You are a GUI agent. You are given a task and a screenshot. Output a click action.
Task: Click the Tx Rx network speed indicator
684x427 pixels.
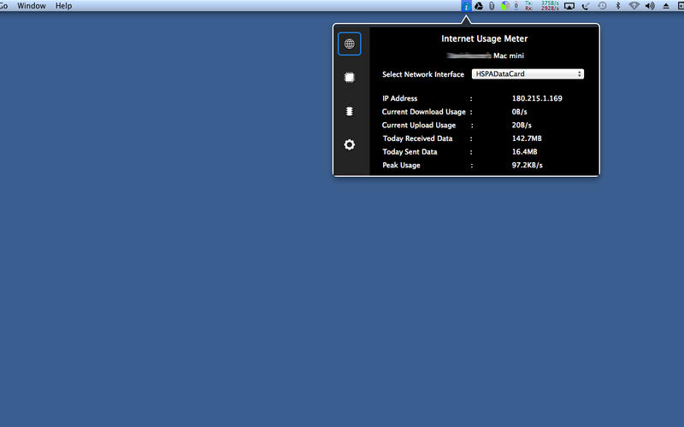[x=542, y=6]
